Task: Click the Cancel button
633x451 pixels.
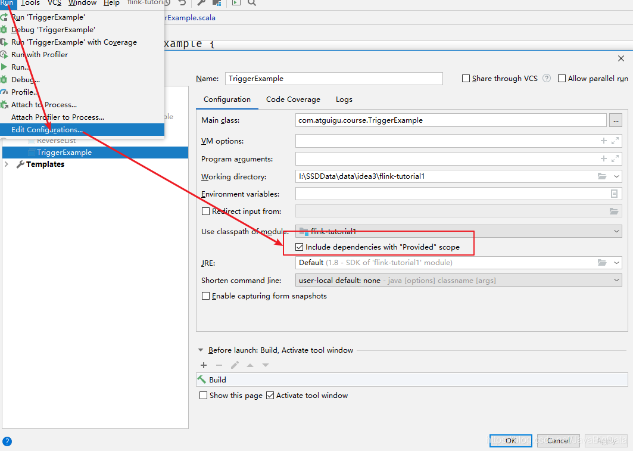Action: click(559, 440)
